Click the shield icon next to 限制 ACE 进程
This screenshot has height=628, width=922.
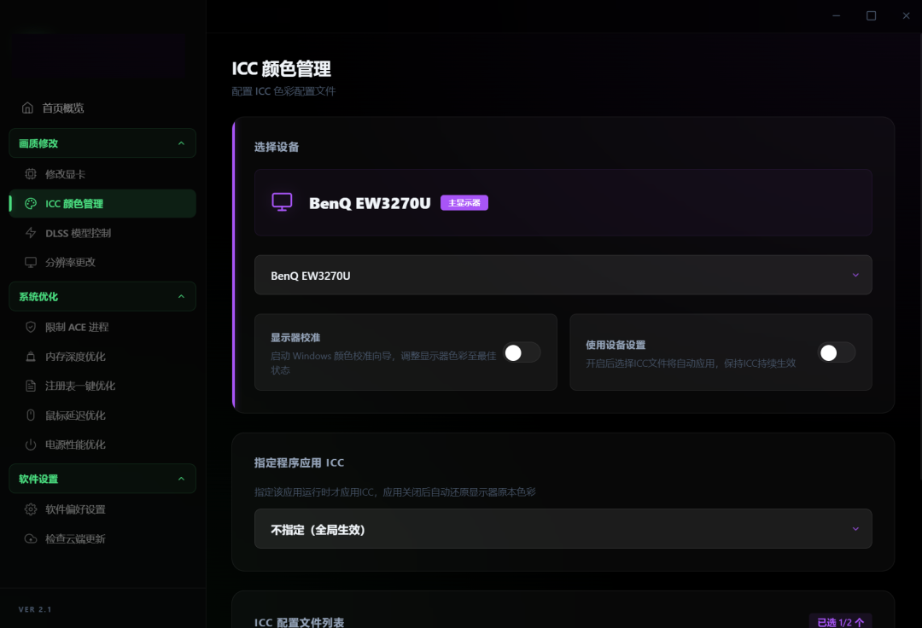click(x=31, y=327)
